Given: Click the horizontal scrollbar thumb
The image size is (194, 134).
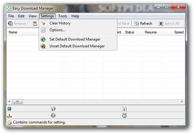Looking at the screenshot, I should [x=18, y=102].
